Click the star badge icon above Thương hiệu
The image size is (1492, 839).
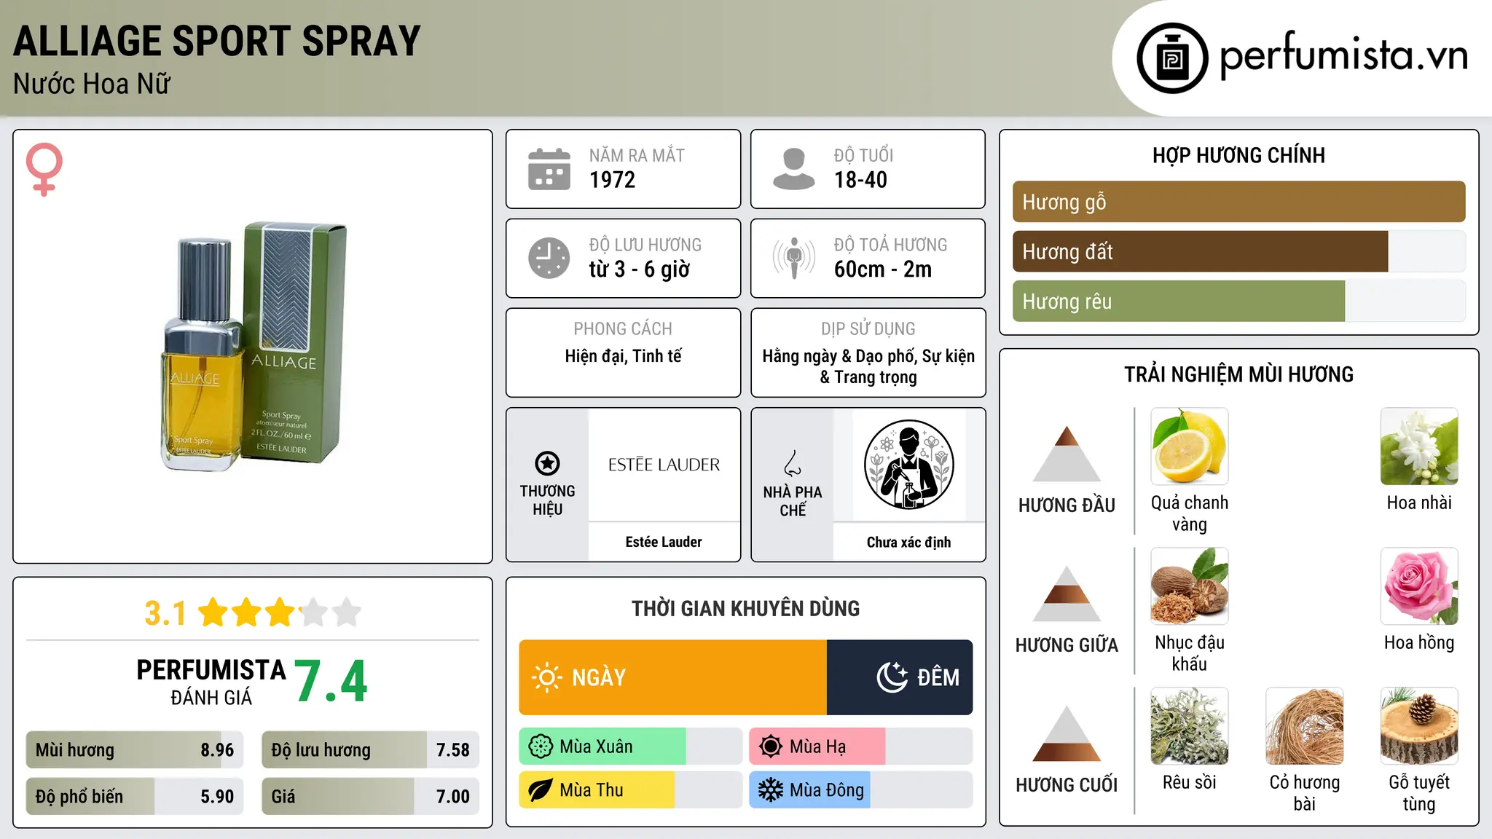click(547, 462)
